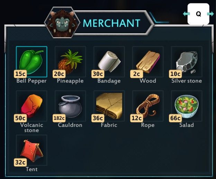Image resolution: width=216 pixels, height=179 pixels.
Task: Choose the folded Fabric item
Action: point(109,106)
